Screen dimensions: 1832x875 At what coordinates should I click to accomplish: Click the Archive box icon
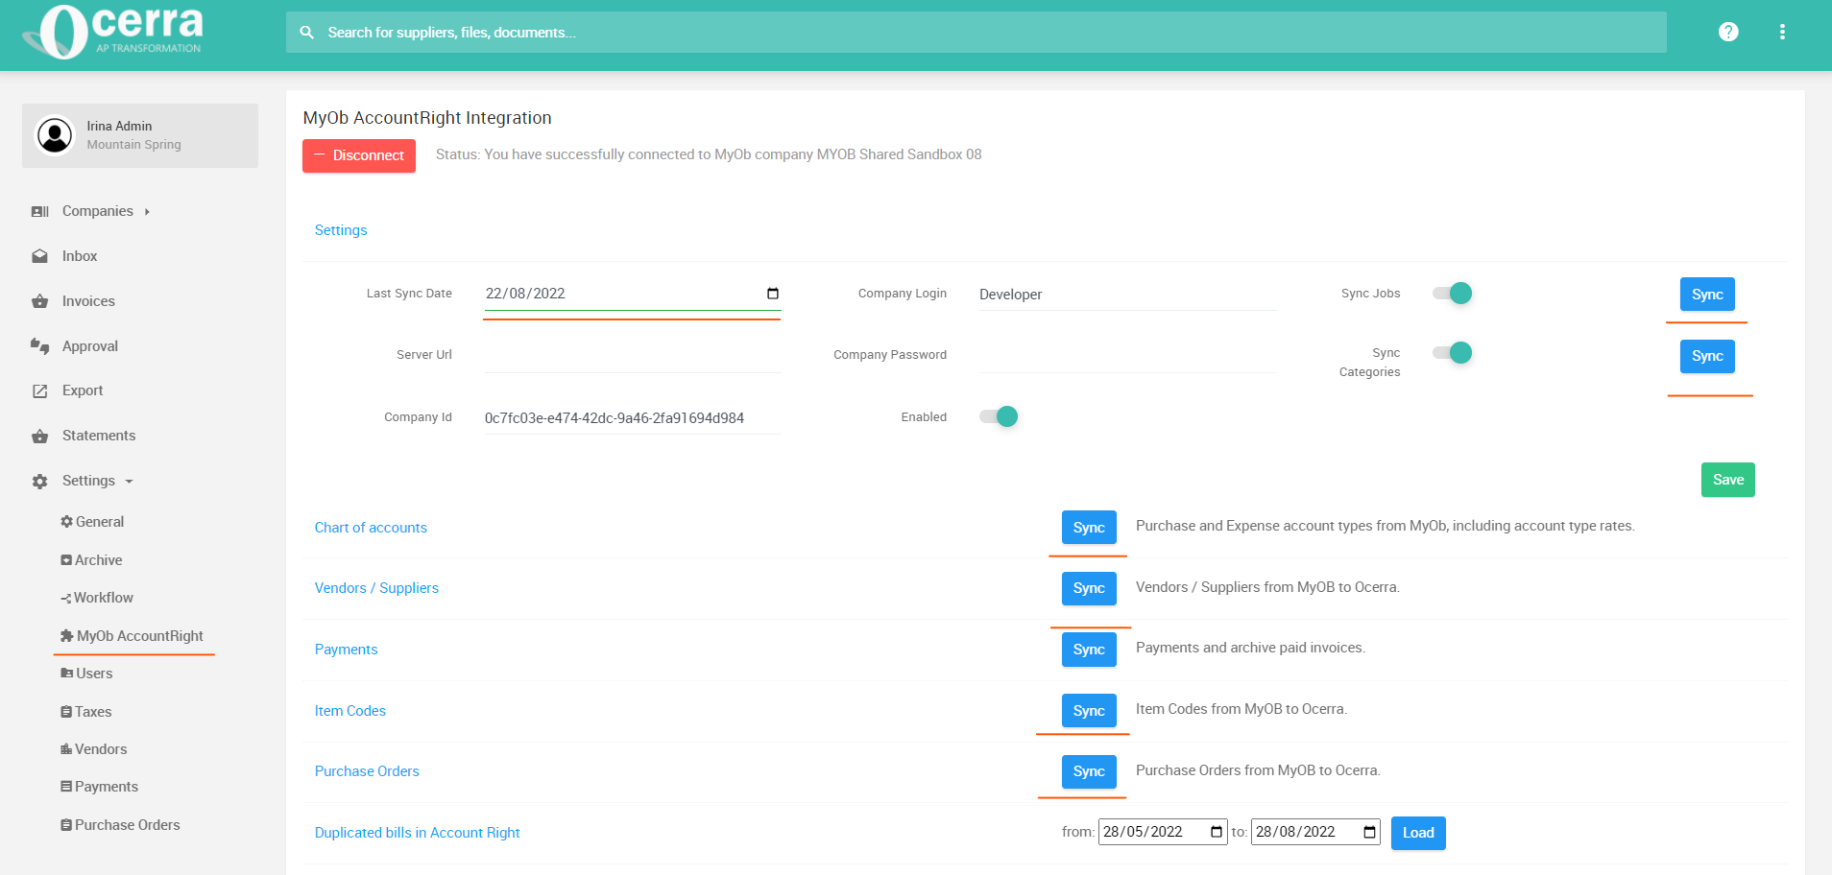click(66, 560)
